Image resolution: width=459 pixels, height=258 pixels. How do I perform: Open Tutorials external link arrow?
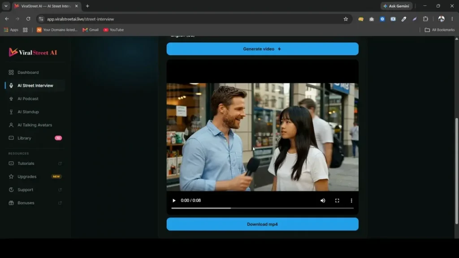pyautogui.click(x=60, y=163)
